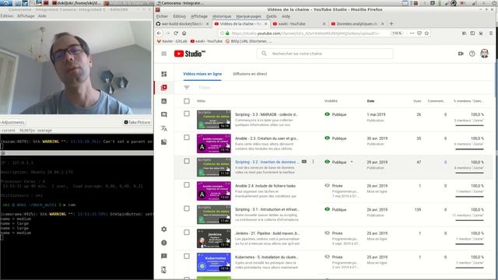Open the Dashboard sidebar icon
The image size is (498, 280).
click(x=164, y=74)
